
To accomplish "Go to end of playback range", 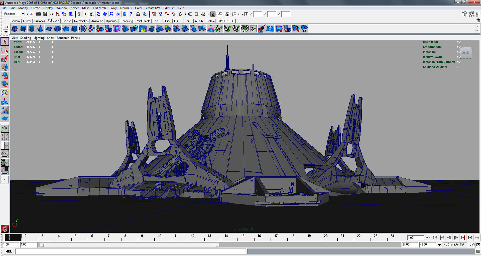I will (x=477, y=237).
